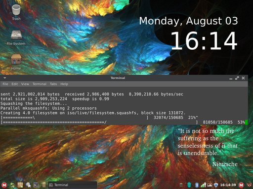Click the green update arrows launcher in the panel
This screenshot has height=189, width=253.
point(12,185)
